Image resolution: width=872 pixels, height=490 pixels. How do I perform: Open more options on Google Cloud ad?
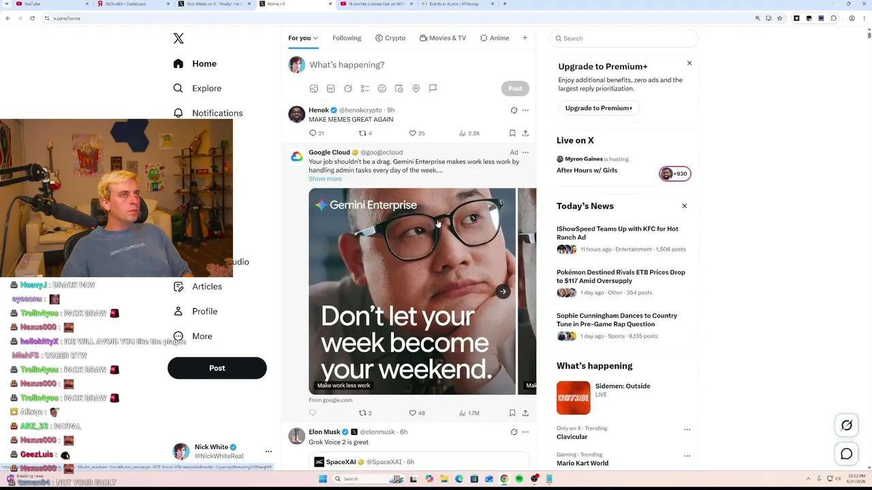(x=525, y=152)
